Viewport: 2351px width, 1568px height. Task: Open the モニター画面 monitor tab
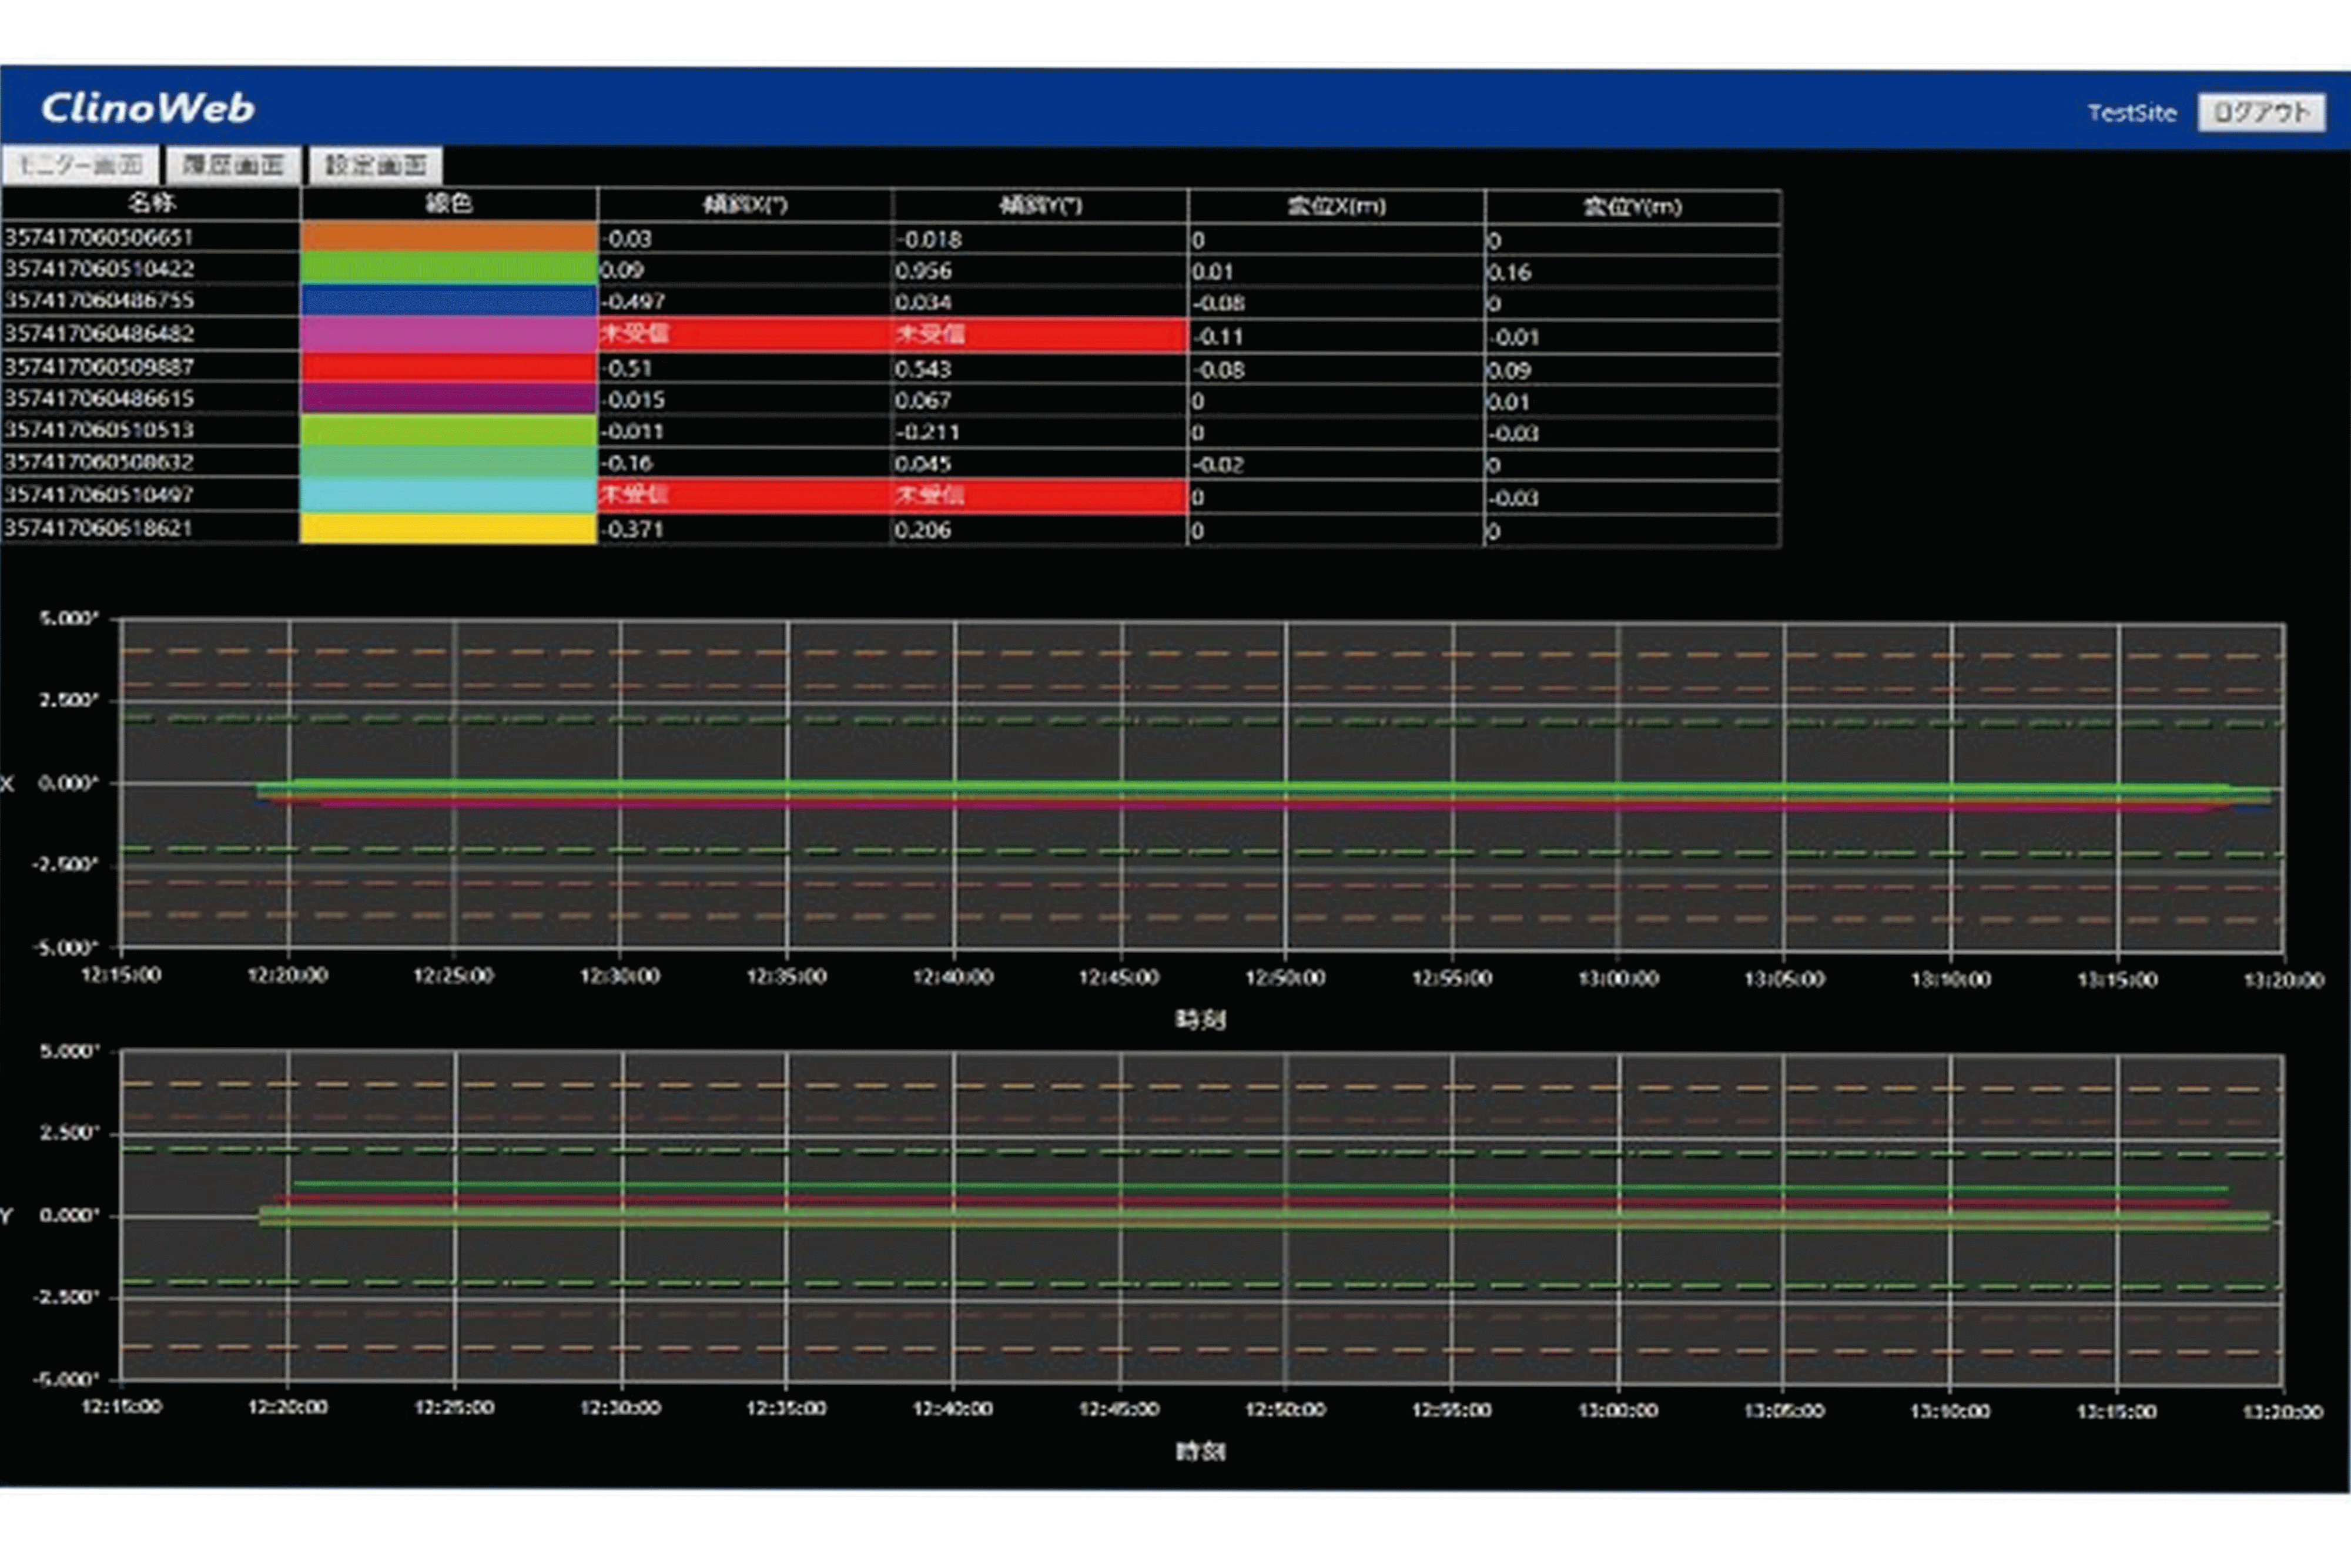click(80, 165)
